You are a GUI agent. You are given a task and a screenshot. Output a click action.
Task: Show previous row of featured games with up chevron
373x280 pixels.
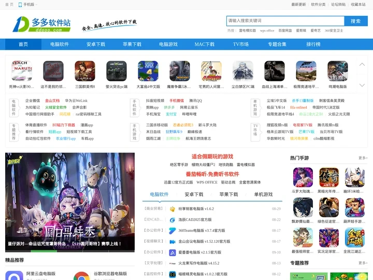pyautogui.click(x=362, y=64)
